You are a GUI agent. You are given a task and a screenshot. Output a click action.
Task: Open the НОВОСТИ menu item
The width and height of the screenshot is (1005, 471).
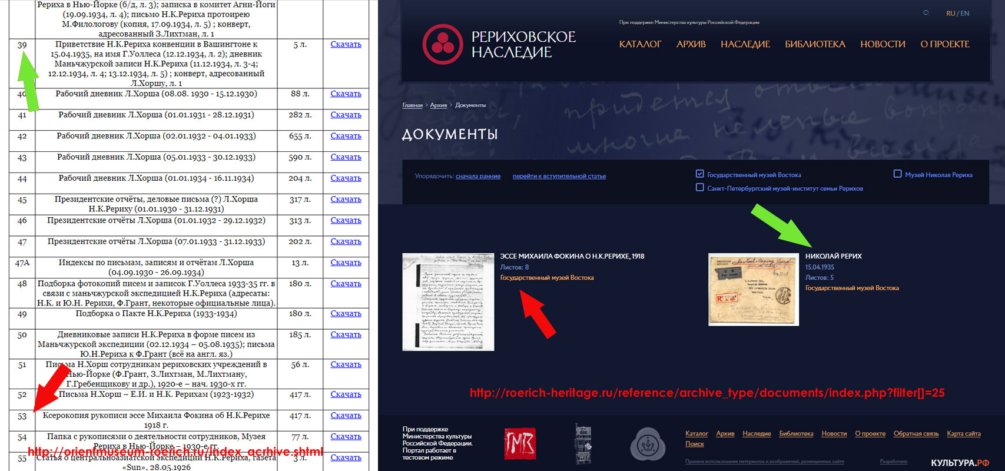[883, 44]
